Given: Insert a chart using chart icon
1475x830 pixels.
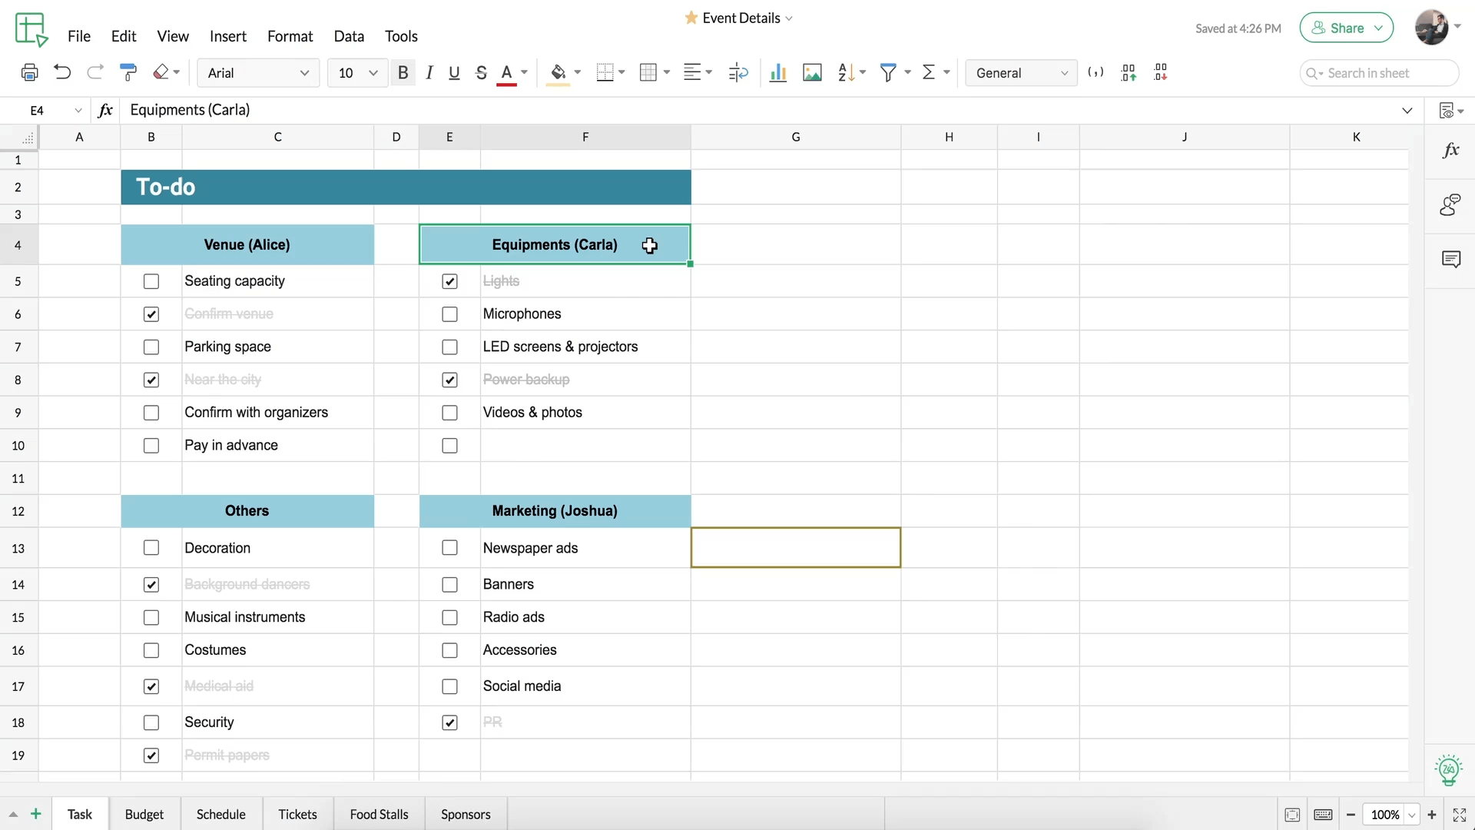Looking at the screenshot, I should (777, 73).
